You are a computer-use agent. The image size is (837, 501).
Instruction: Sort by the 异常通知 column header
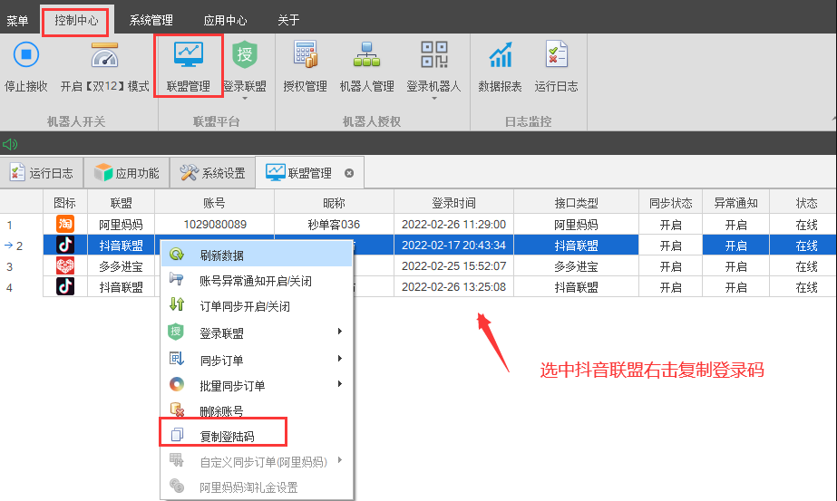click(736, 203)
